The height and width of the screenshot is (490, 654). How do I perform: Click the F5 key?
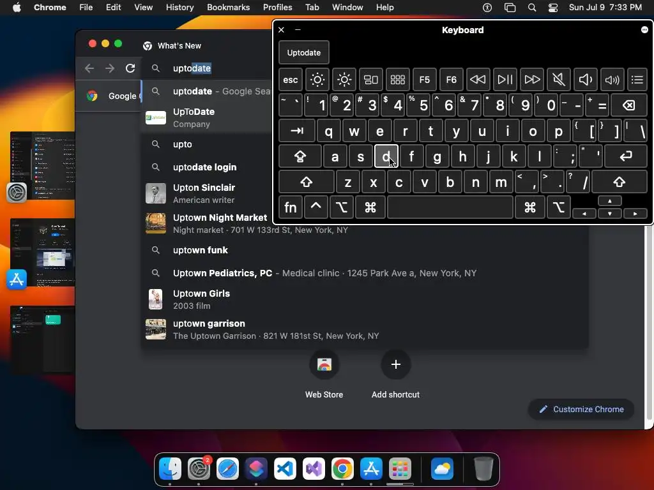424,80
